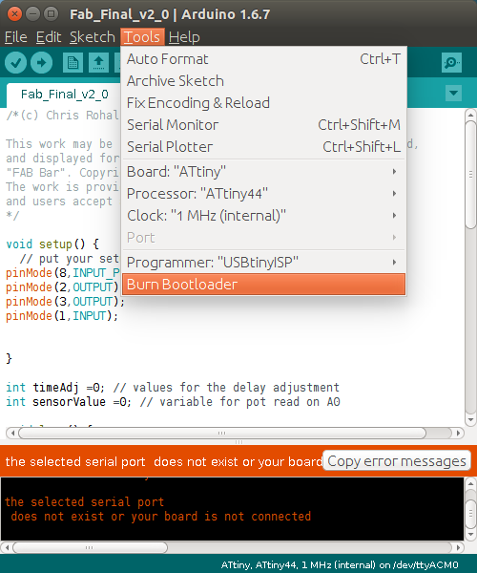Click the "pinMode(3,OUTPUT);" code line
Image resolution: width=477 pixels, height=573 pixels.
65,302
